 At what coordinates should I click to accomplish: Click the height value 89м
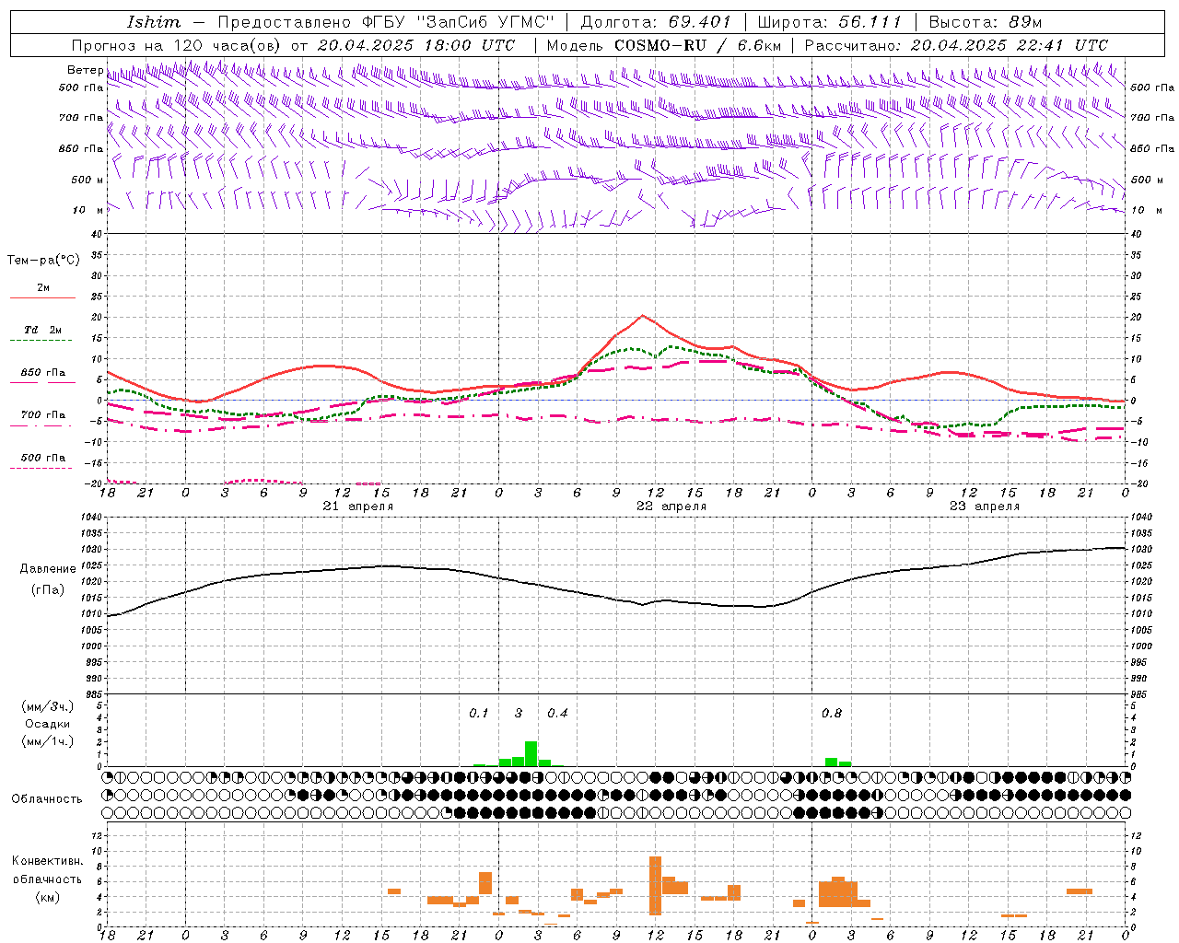pyautogui.click(x=1026, y=22)
